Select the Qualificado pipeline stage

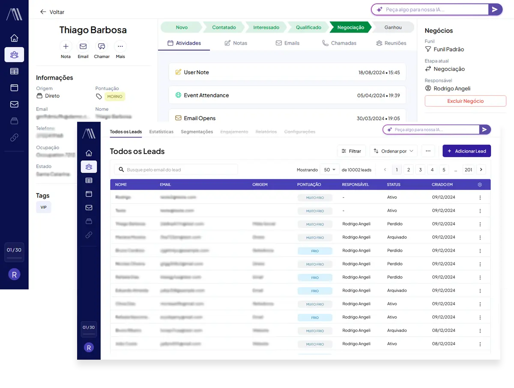[308, 27]
